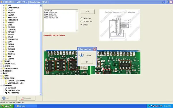The image size is (173, 108).
Task: Click the UPDATE tree node icon
Action: pos(4,86)
